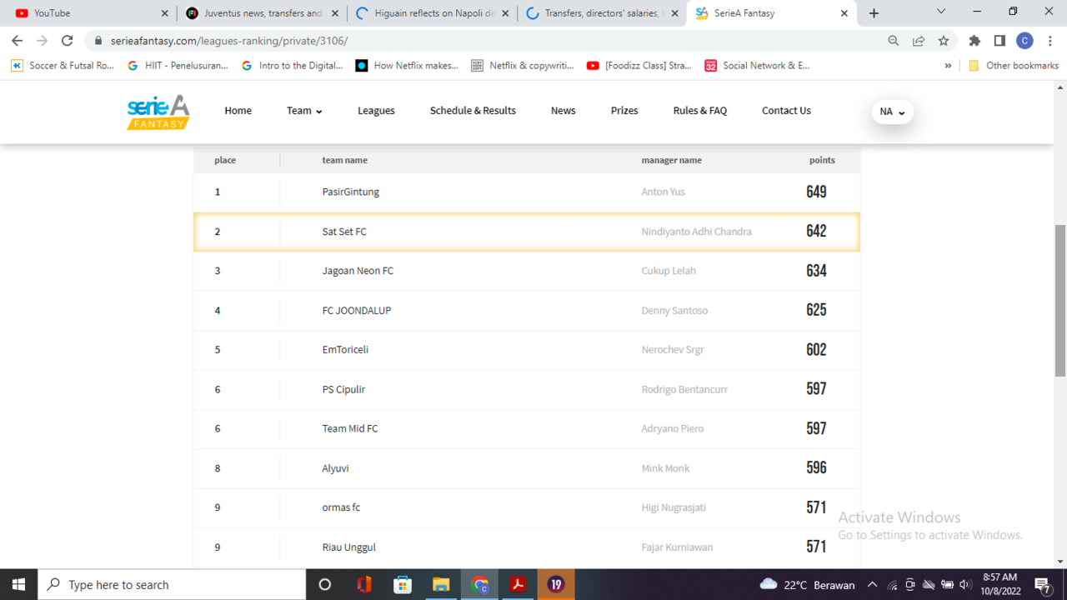Open Netflix & copywriting bookmark

click(523, 66)
